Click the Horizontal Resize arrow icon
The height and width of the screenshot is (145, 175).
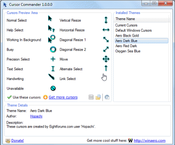click(106, 30)
